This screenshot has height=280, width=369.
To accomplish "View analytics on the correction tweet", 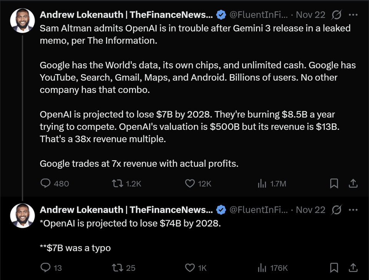I will pyautogui.click(x=262, y=268).
